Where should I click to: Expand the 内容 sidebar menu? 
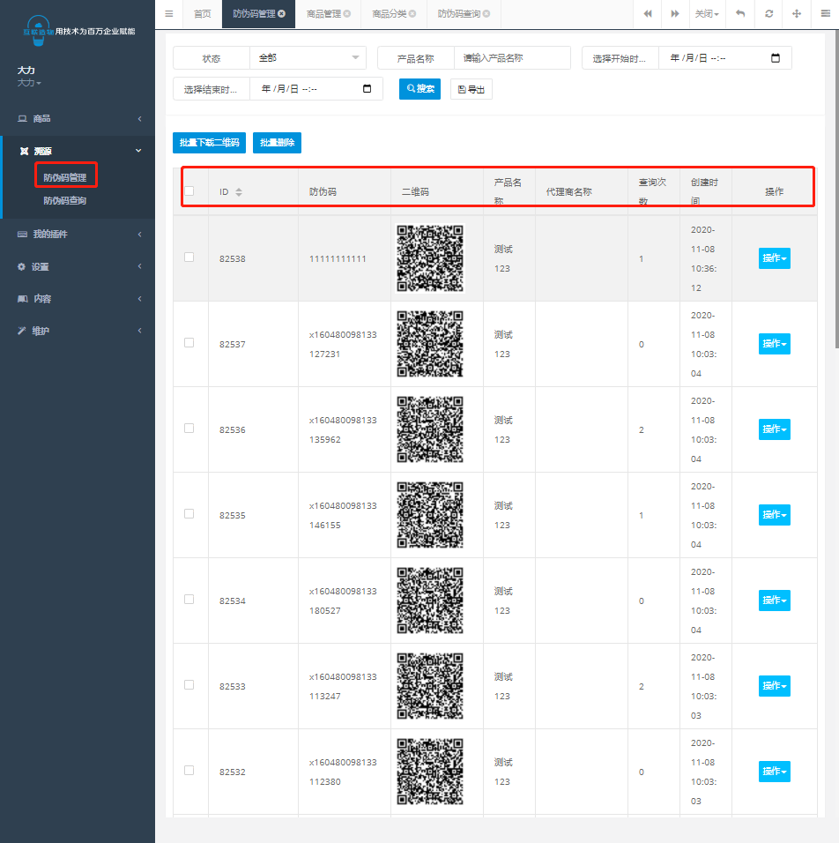point(78,298)
